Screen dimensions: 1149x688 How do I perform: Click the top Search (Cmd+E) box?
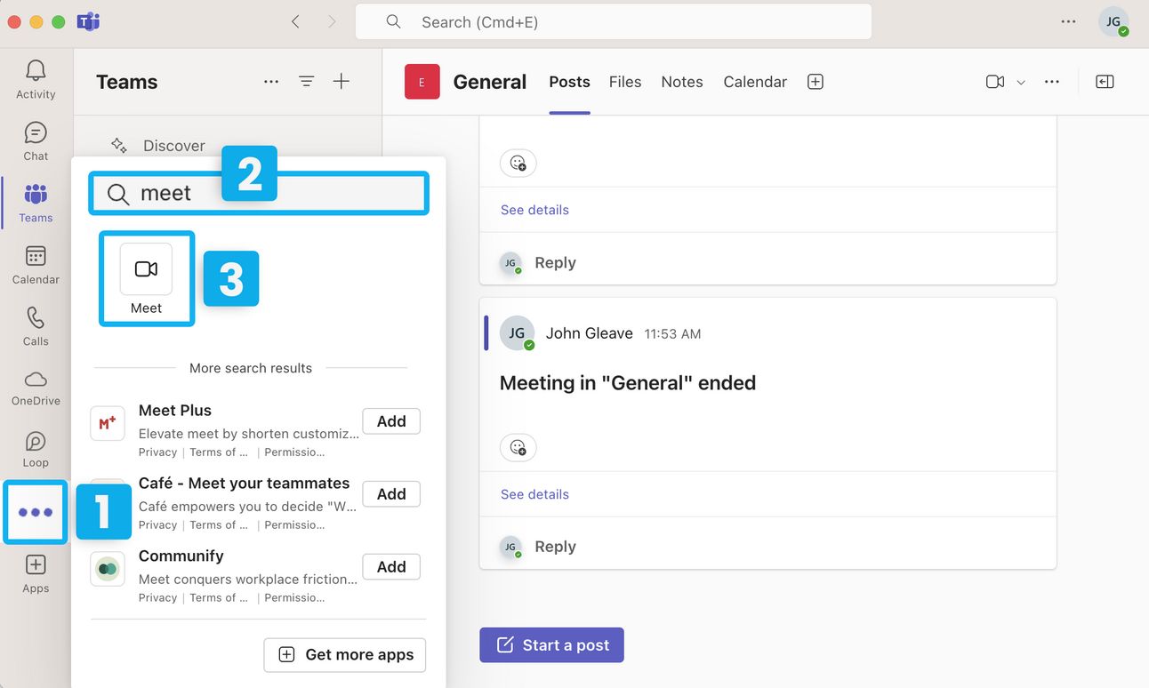(614, 22)
